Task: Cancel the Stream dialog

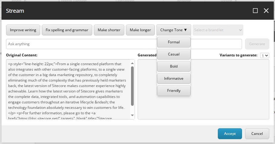Action: click(x=257, y=134)
